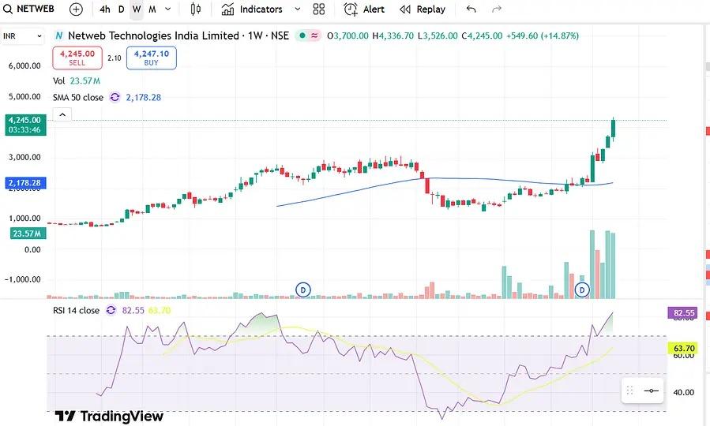Expand the timeframe interval dropdown arrow

168,9
